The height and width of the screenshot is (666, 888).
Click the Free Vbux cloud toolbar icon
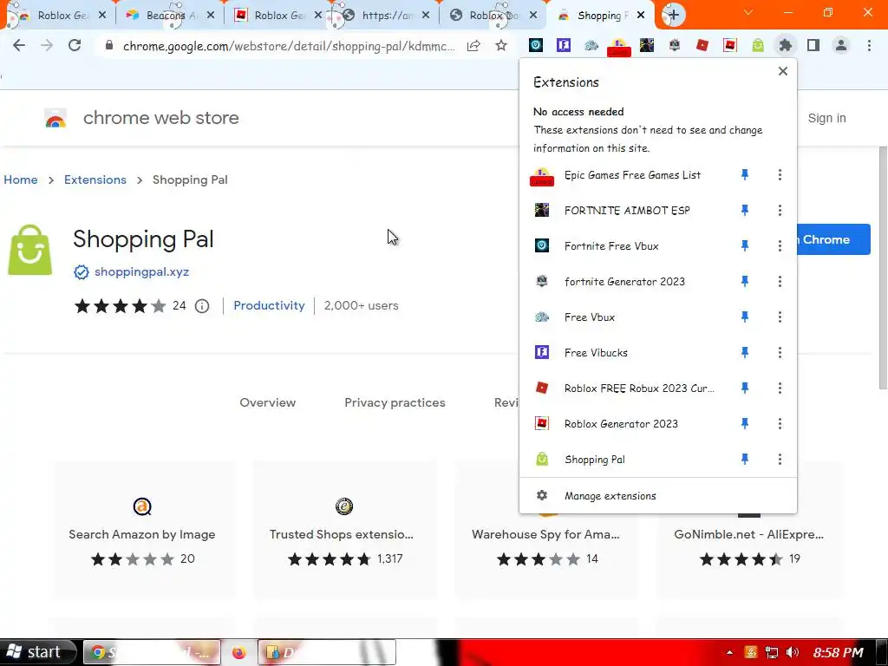[x=591, y=45]
